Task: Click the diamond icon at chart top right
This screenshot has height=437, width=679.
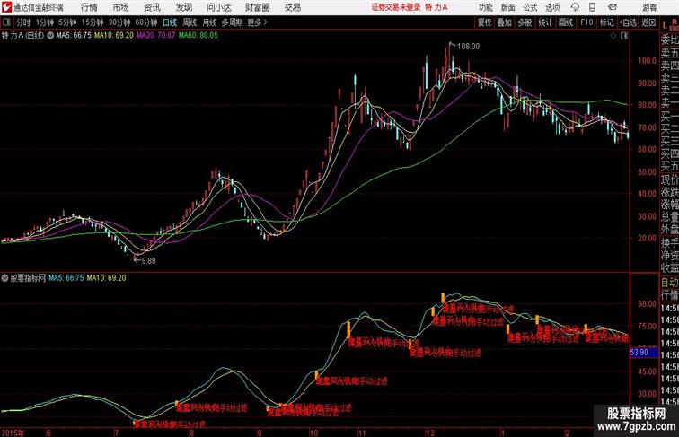Action: [x=613, y=36]
